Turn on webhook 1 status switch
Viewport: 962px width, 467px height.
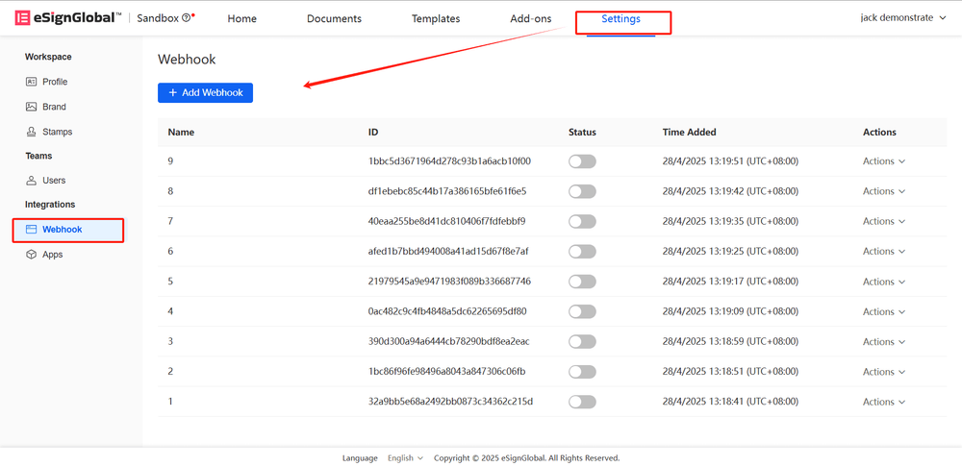click(x=582, y=402)
